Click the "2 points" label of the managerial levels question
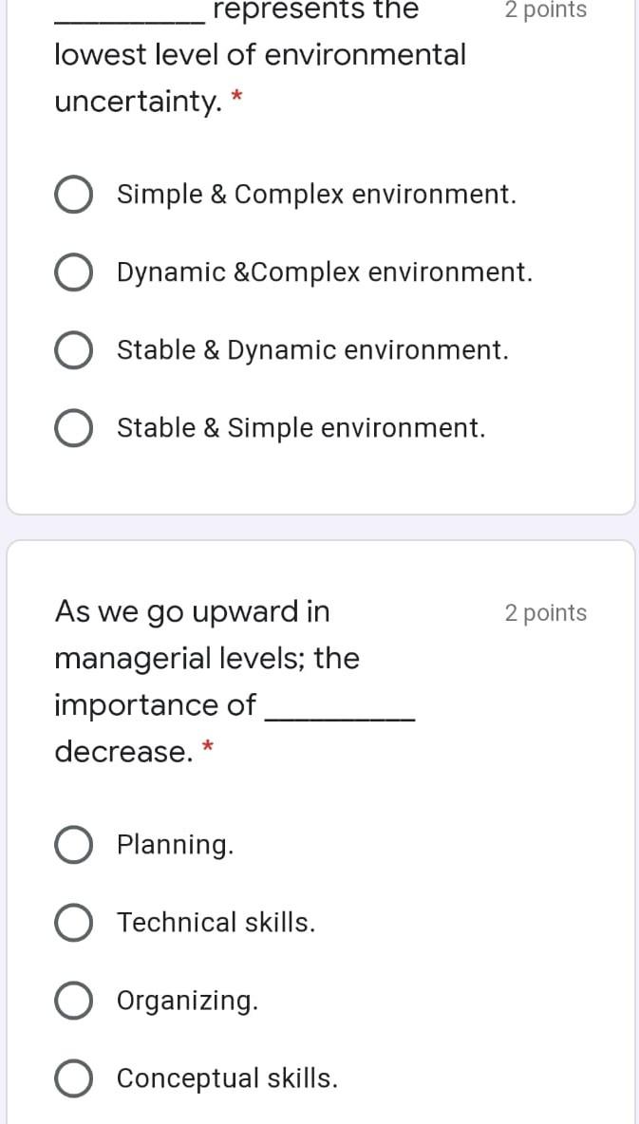 click(545, 613)
